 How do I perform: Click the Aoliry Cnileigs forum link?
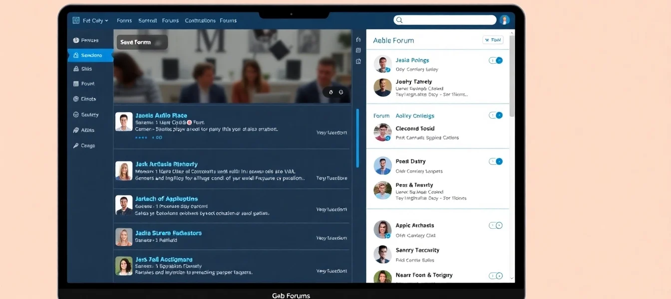[415, 116]
